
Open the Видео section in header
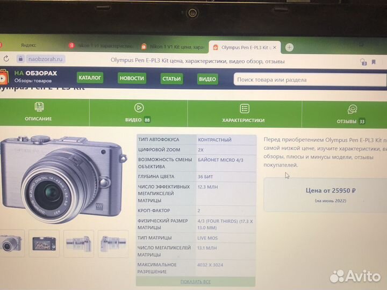tap(207, 79)
